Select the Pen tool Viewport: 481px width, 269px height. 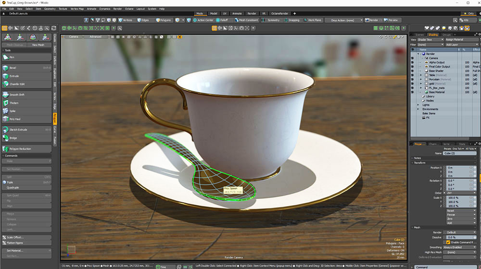click(x=26, y=57)
